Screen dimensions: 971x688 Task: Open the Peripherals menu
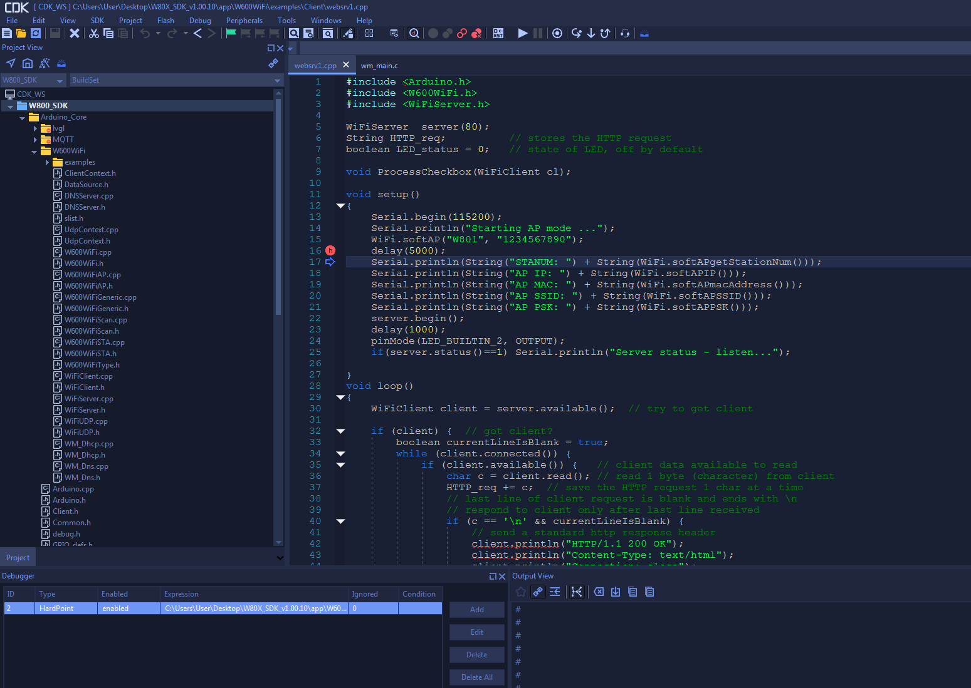244,21
